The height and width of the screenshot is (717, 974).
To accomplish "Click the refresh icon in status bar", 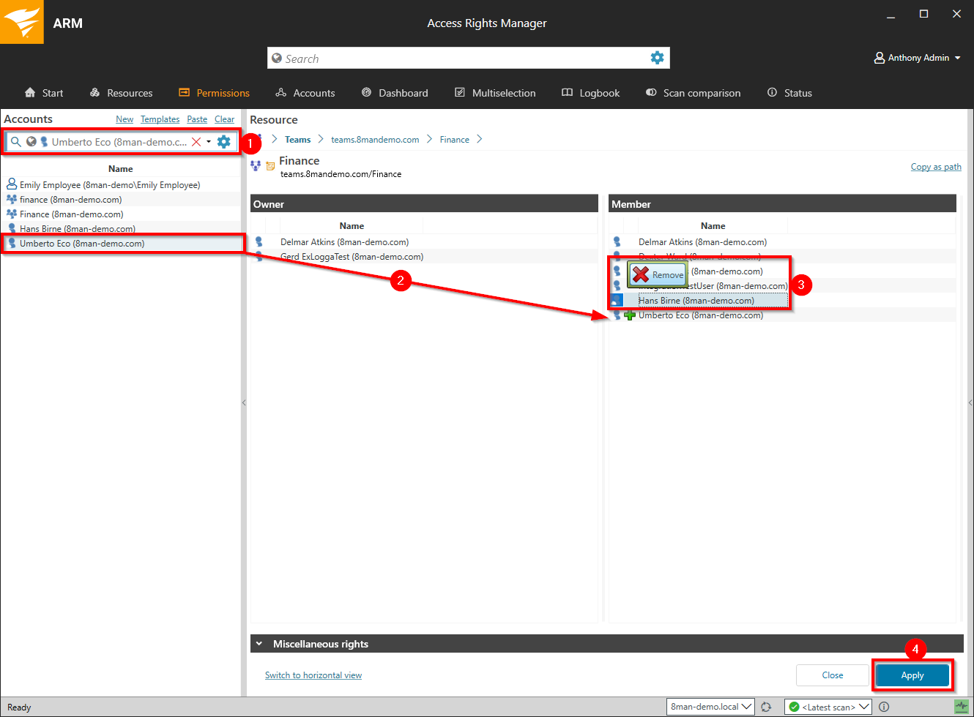I will tap(766, 707).
